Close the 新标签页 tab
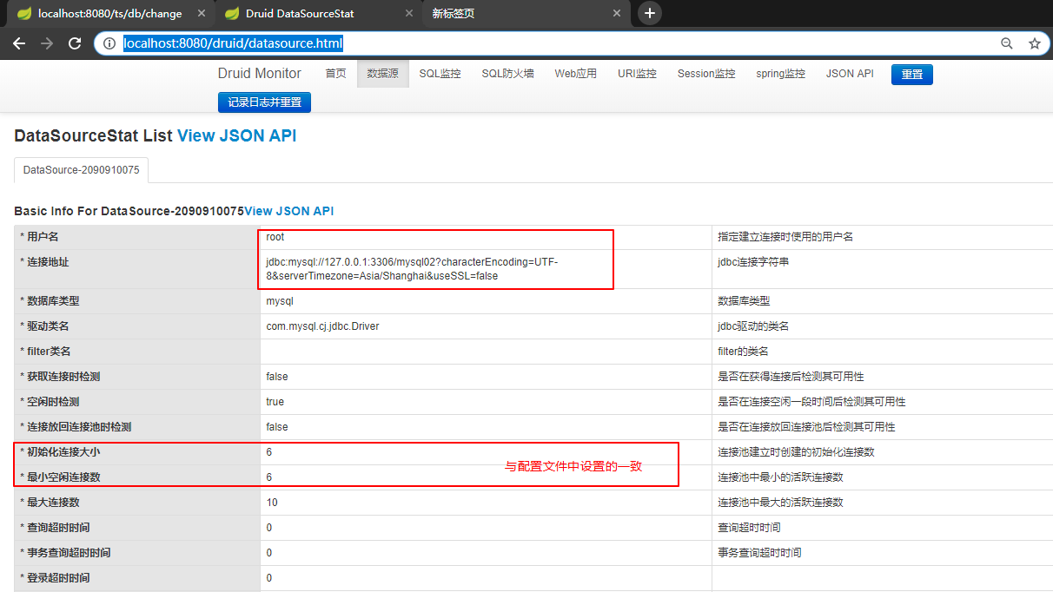 point(617,14)
